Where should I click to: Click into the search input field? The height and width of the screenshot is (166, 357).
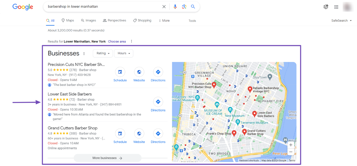point(102,7)
